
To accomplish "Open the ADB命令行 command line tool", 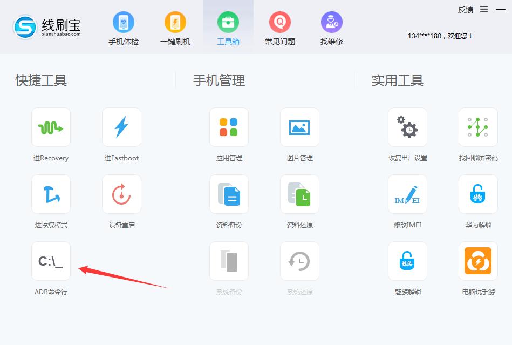I will [51, 261].
